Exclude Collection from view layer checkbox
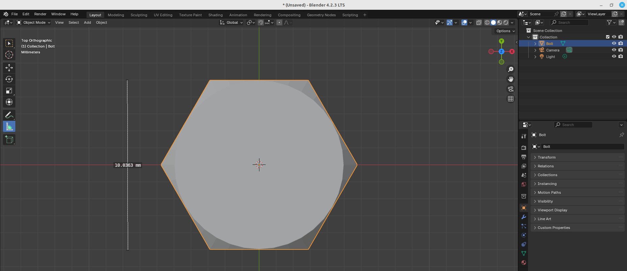This screenshot has width=627, height=271. point(608,37)
